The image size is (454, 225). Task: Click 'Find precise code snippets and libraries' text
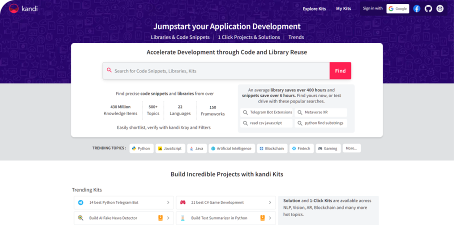164,94
